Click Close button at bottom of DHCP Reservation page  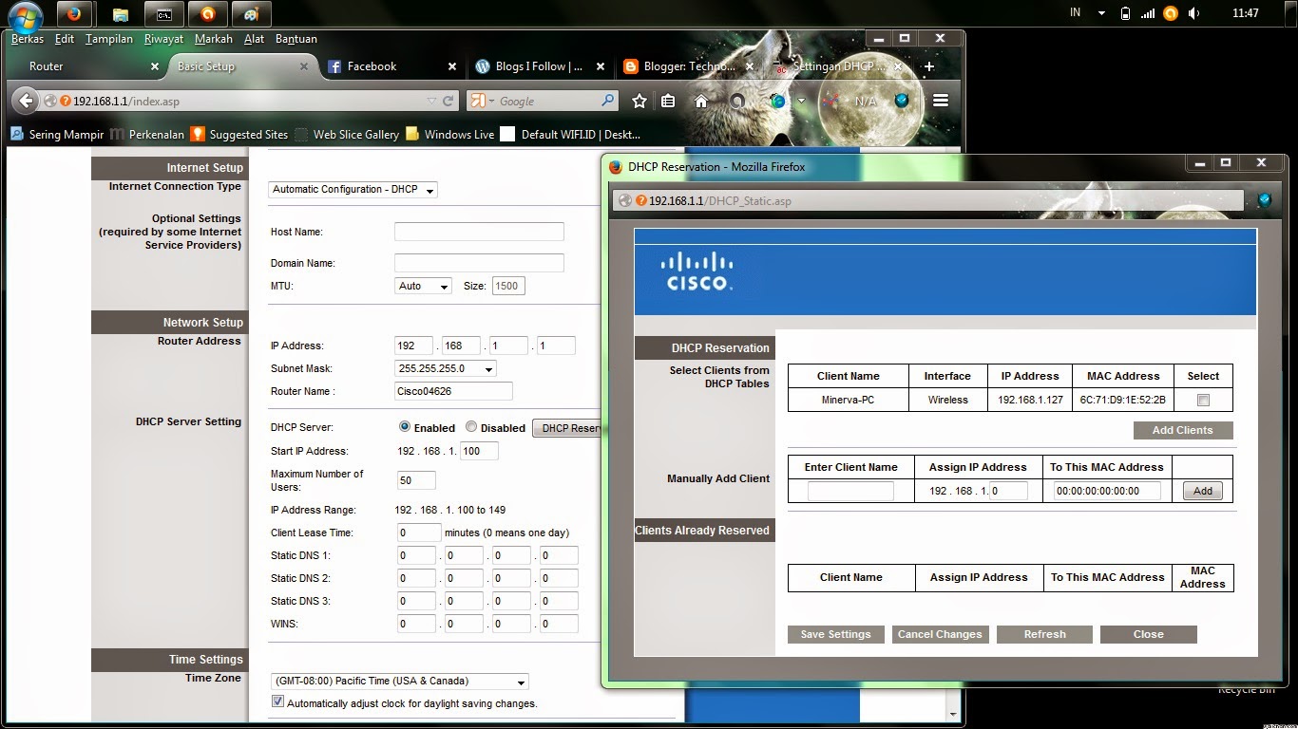[1149, 634]
